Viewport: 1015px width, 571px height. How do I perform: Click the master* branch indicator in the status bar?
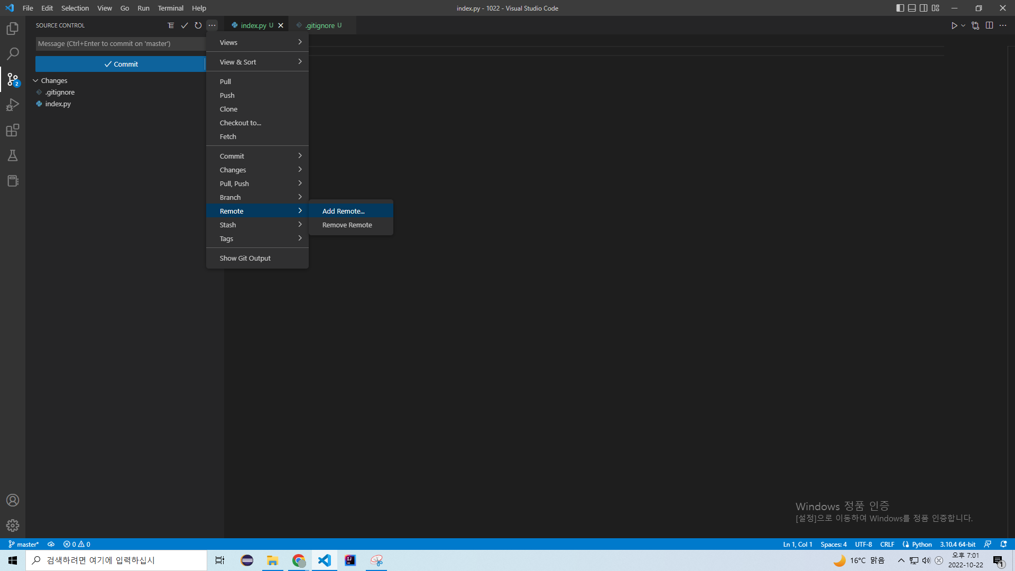[24, 544]
